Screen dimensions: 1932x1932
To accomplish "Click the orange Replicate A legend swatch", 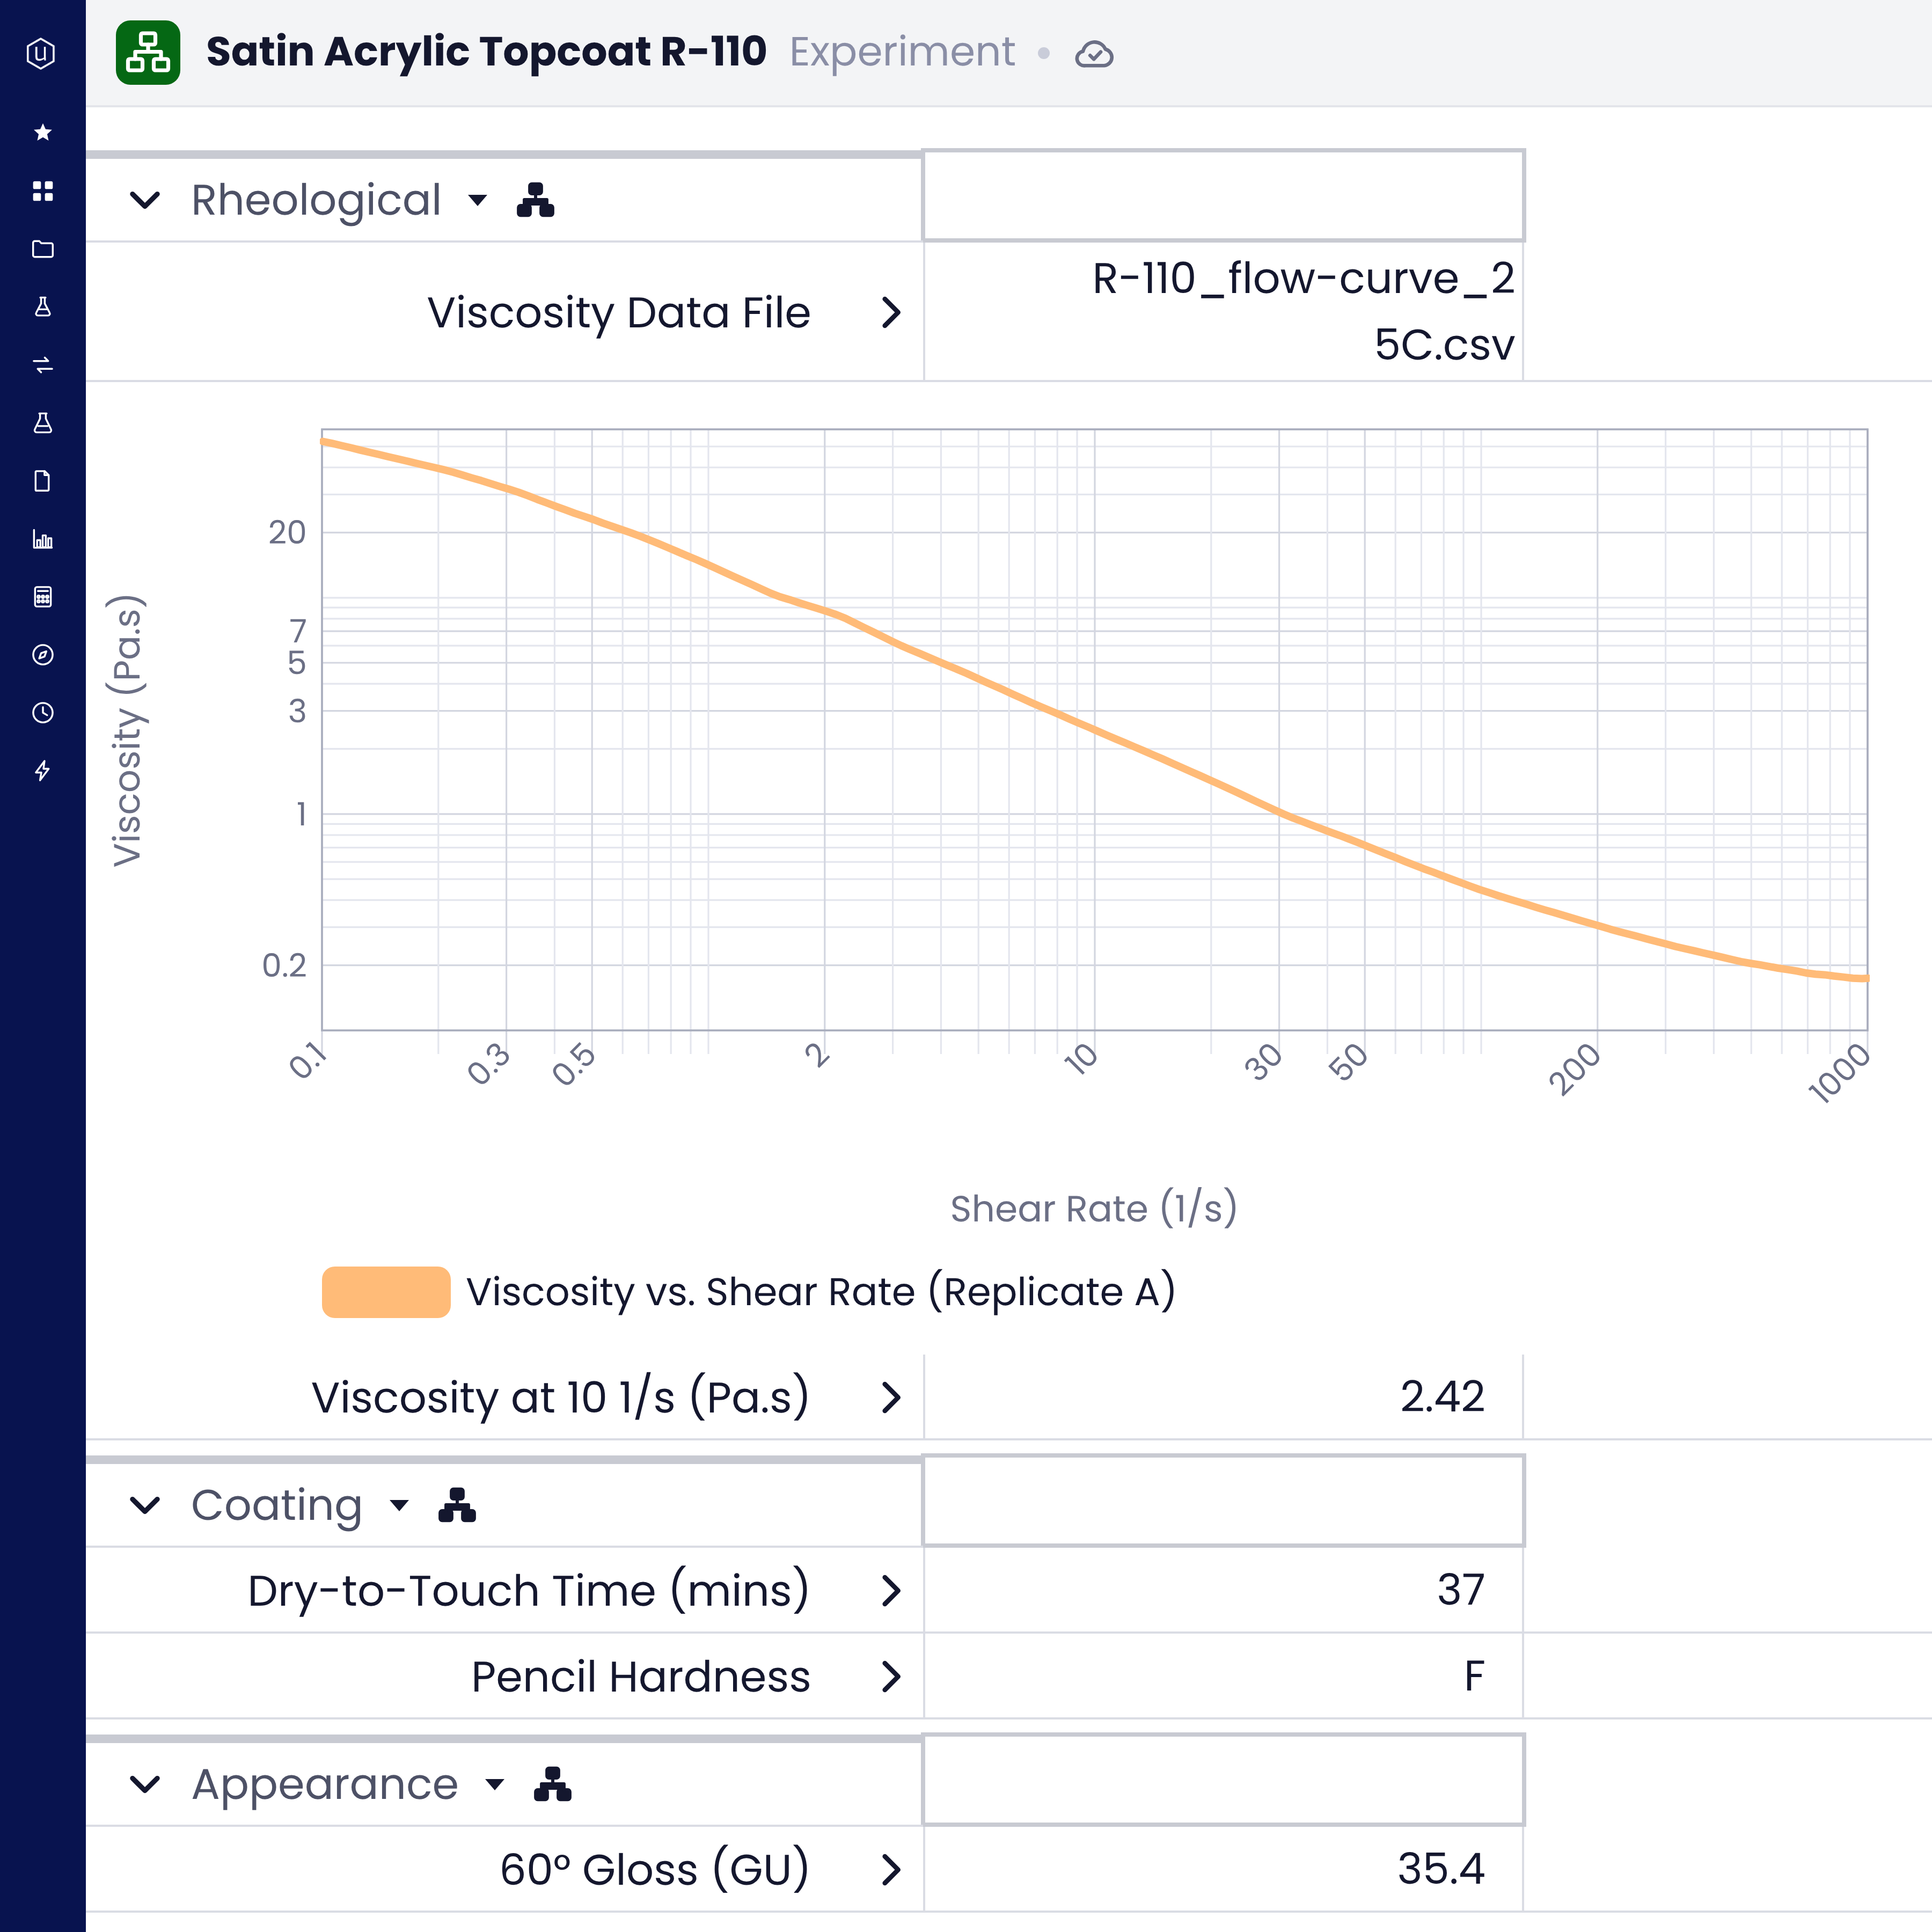I will click(386, 1292).
